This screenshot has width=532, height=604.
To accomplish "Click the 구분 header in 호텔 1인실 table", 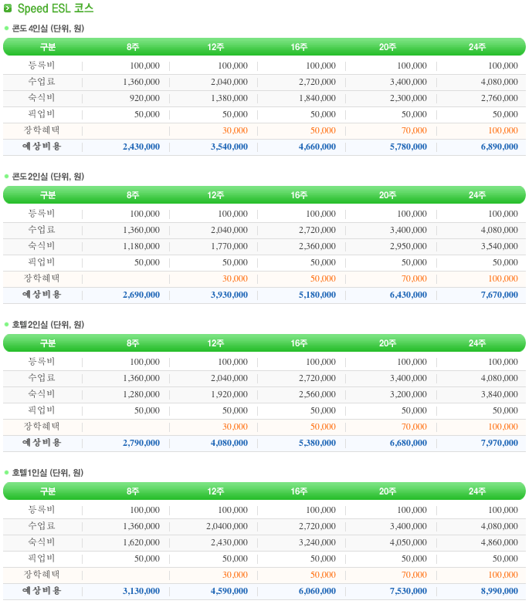I will pyautogui.click(x=48, y=491).
